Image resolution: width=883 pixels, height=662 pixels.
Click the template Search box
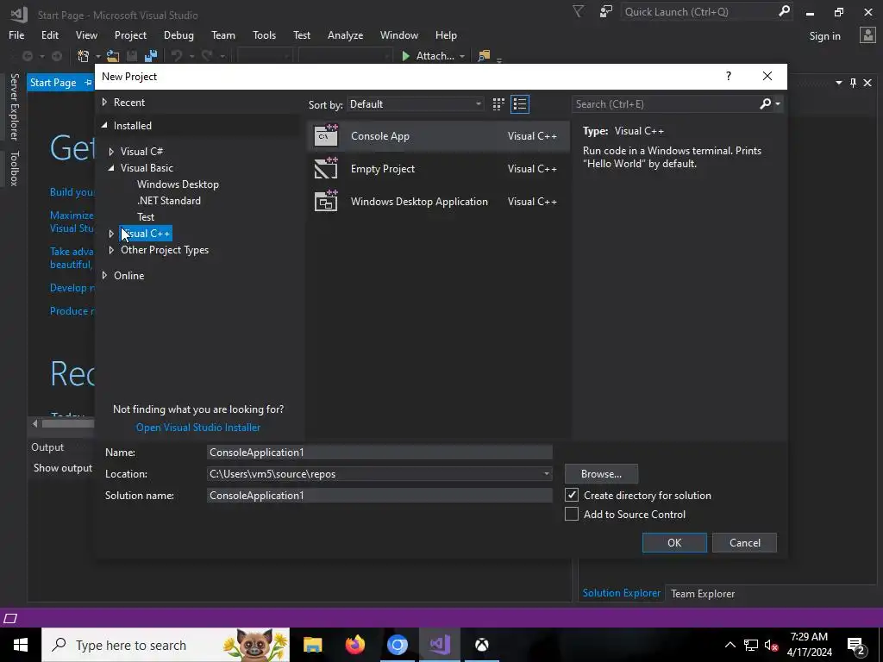point(666,103)
